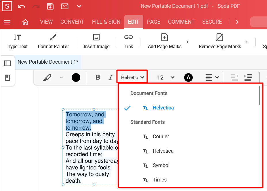Toggle the font color highlight option
Screen dimensions: 267x191
point(188,77)
